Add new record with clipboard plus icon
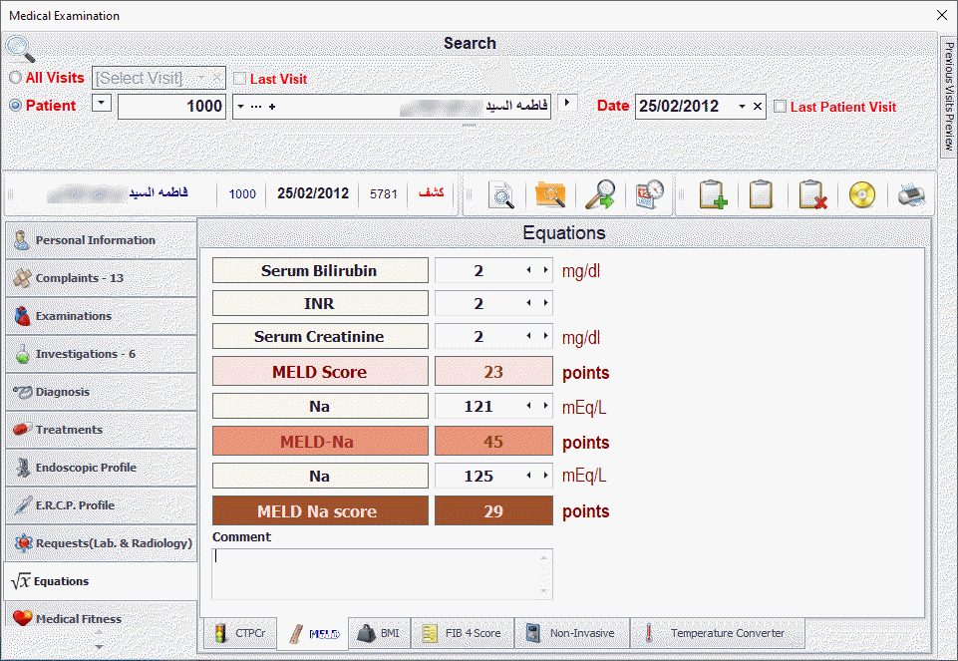The image size is (958, 661). 712,194
